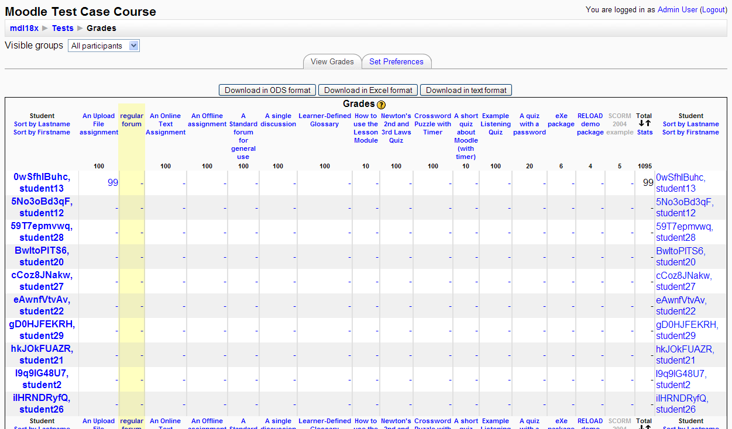Image resolution: width=732 pixels, height=429 pixels.
Task: Sort totals ascending with the up arrow
Action: click(648, 123)
